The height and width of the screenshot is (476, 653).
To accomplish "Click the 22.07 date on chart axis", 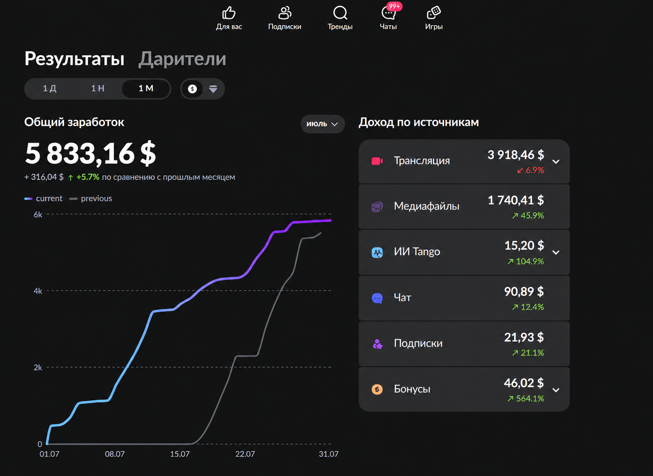I will 245,454.
